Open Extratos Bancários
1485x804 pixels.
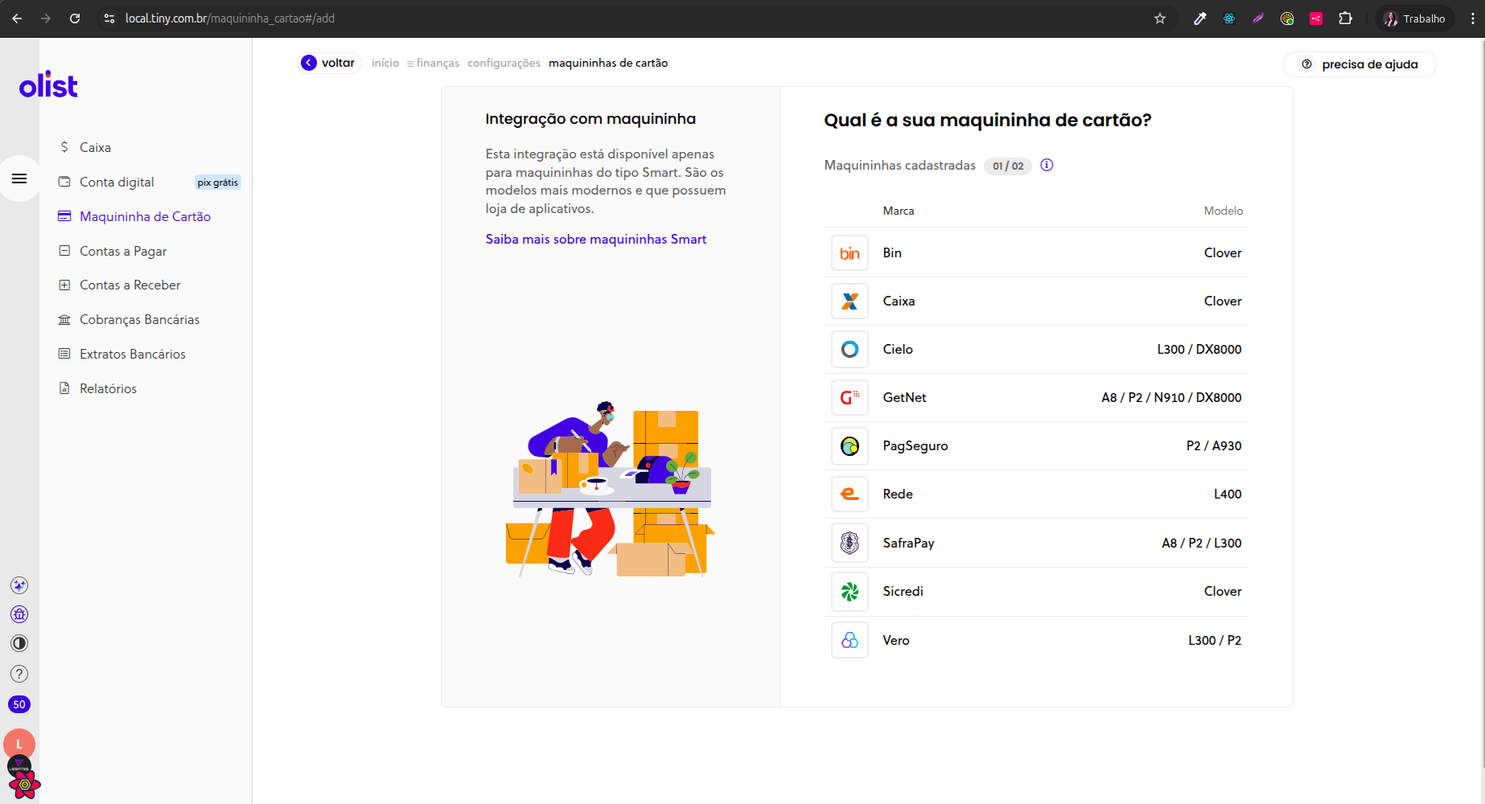click(x=132, y=354)
